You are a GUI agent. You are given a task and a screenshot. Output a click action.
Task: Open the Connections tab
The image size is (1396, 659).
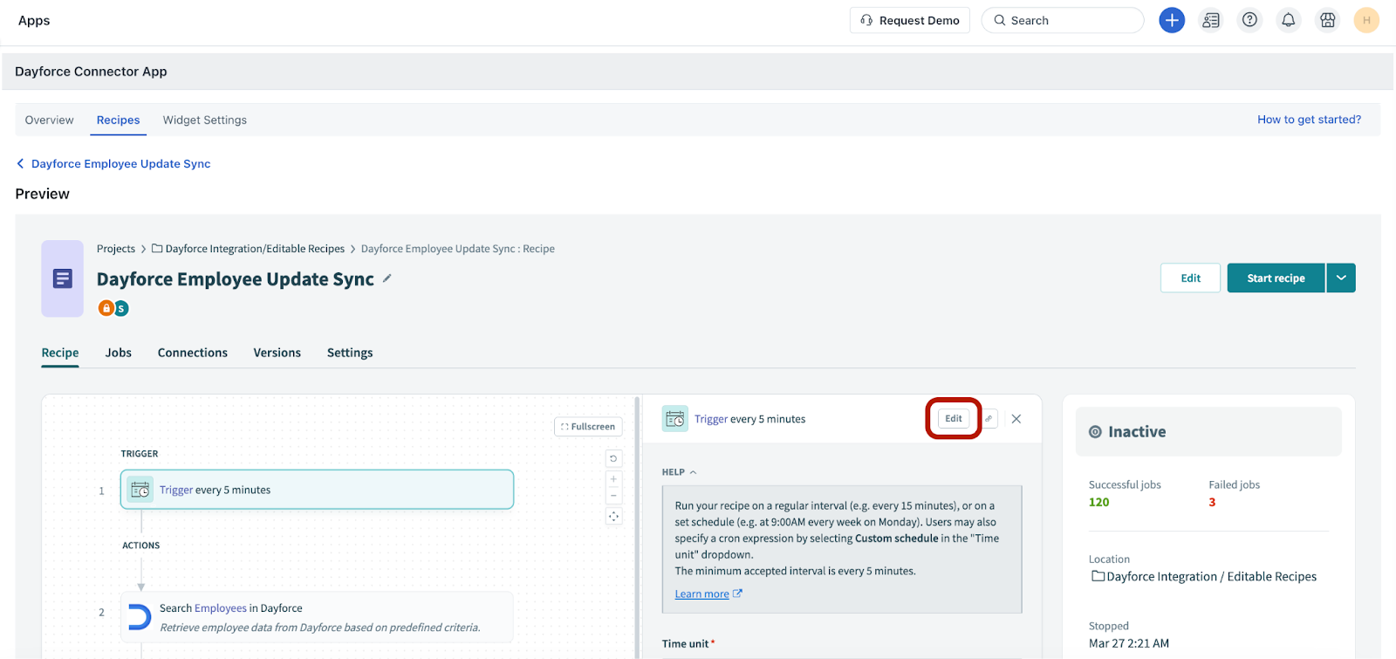tap(193, 353)
